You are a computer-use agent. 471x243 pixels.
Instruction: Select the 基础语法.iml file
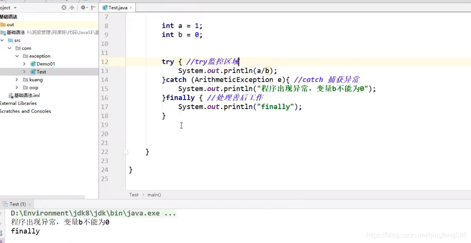27,95
